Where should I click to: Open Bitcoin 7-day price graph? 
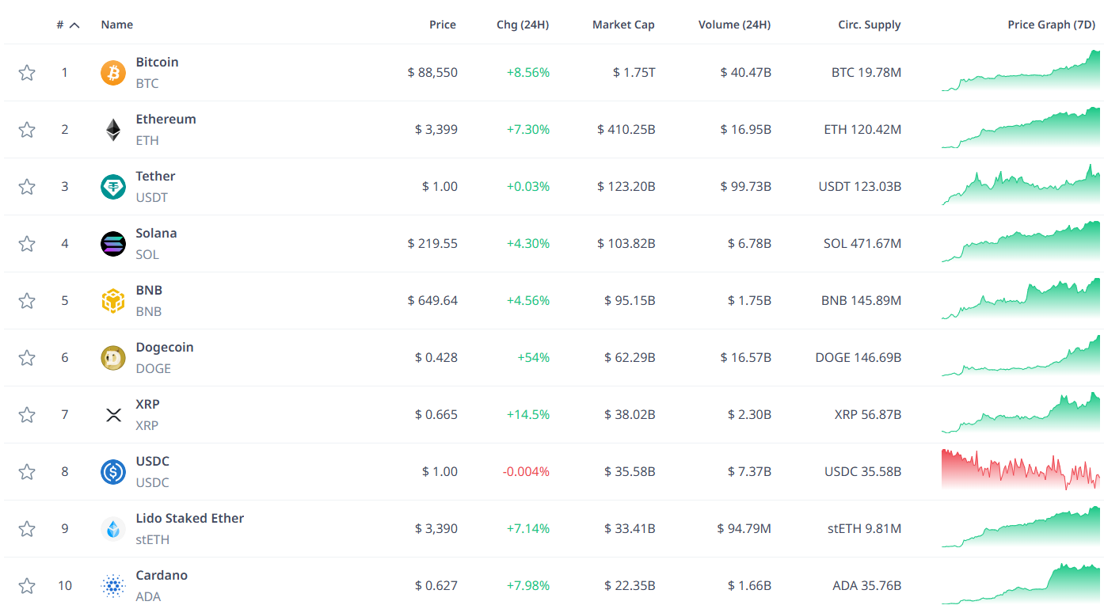pyautogui.click(x=1020, y=72)
